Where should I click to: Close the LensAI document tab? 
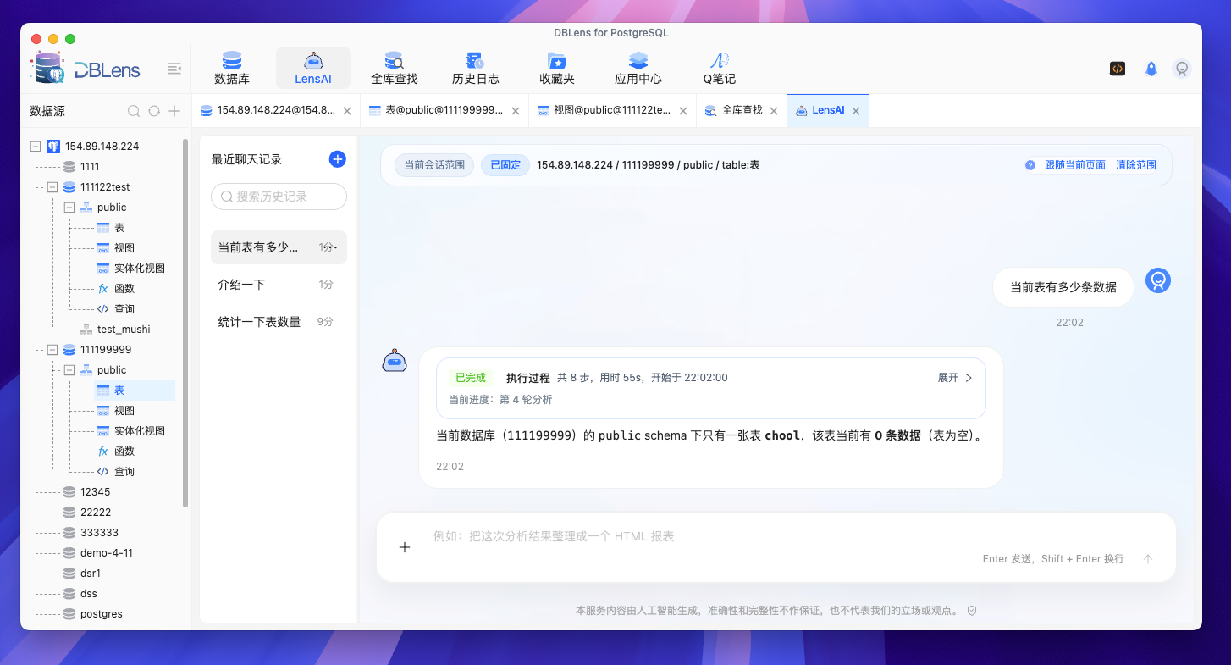pyautogui.click(x=856, y=111)
